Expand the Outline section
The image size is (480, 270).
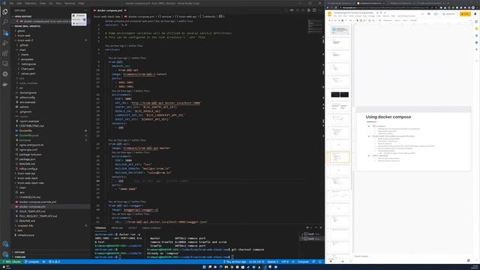19,252
